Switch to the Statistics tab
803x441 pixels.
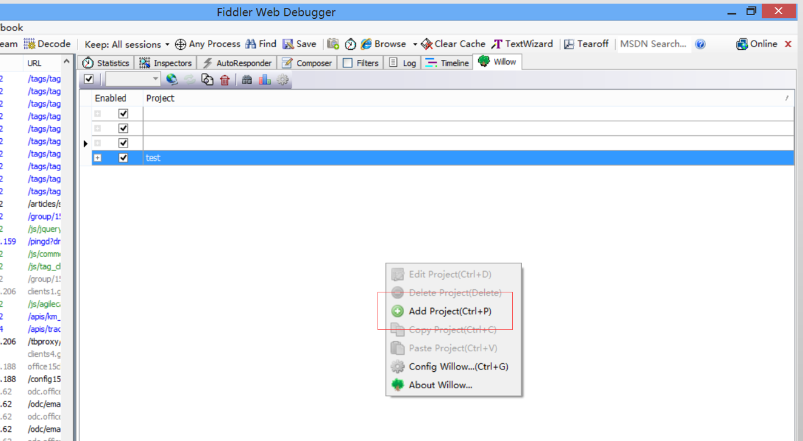point(106,62)
